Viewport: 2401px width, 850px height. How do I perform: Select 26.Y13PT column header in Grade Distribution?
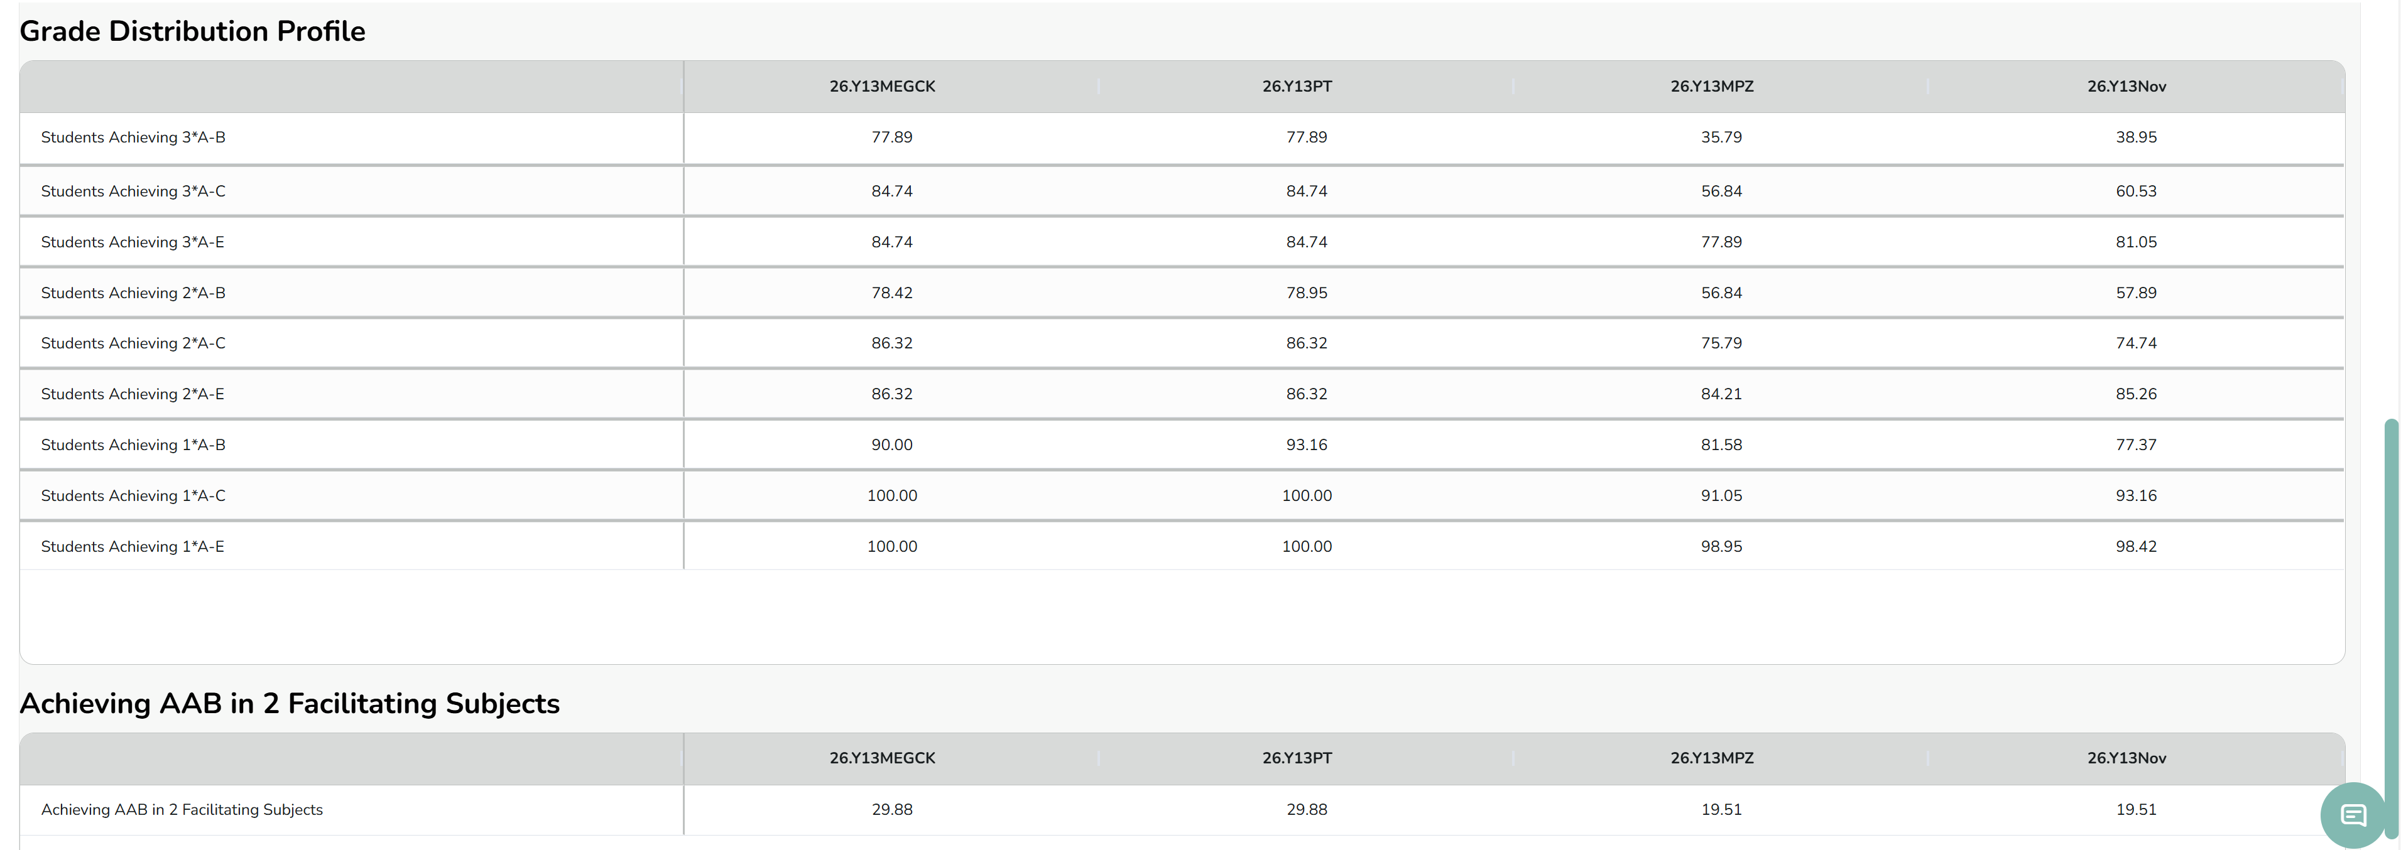pyautogui.click(x=1297, y=87)
